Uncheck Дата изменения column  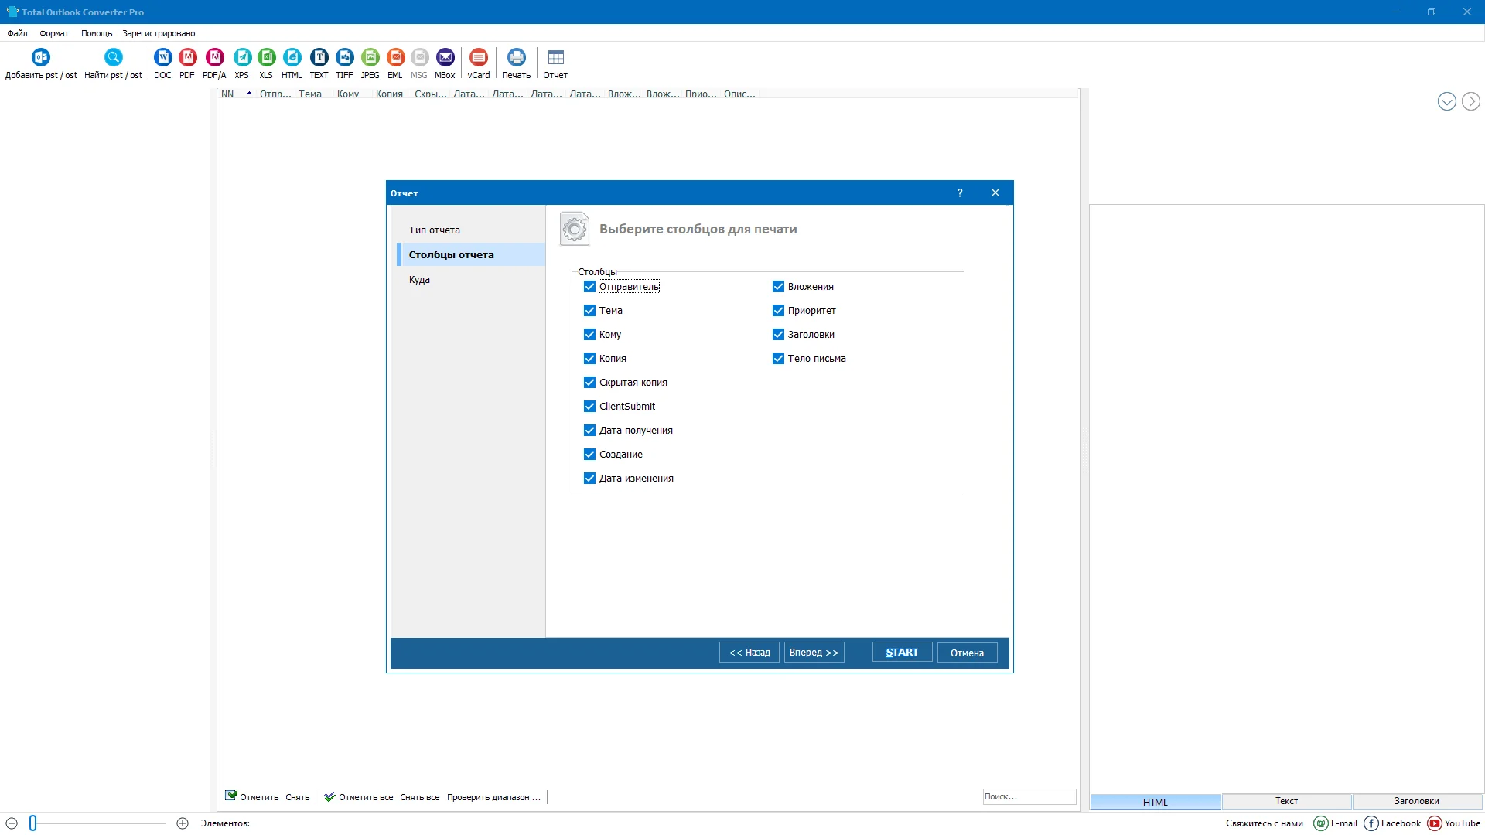point(589,479)
